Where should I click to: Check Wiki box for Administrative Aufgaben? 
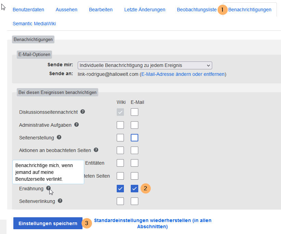(x=120, y=125)
